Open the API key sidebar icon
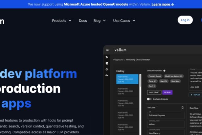Screen dimensions: 202x135 tap(107, 75)
